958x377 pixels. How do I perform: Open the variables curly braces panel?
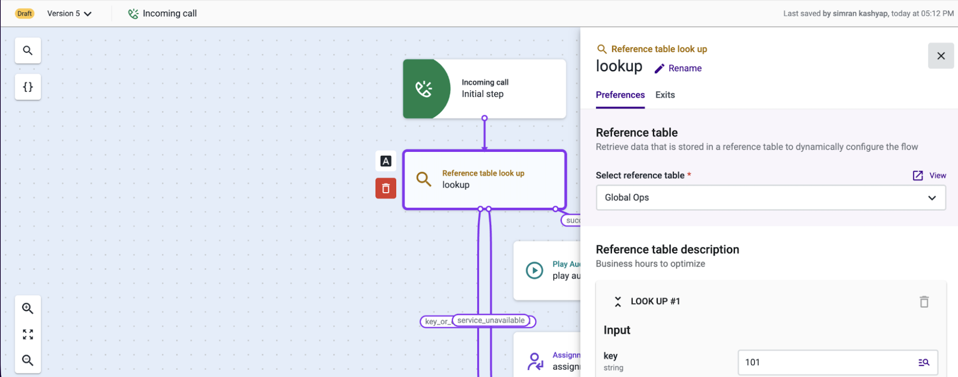coord(28,87)
